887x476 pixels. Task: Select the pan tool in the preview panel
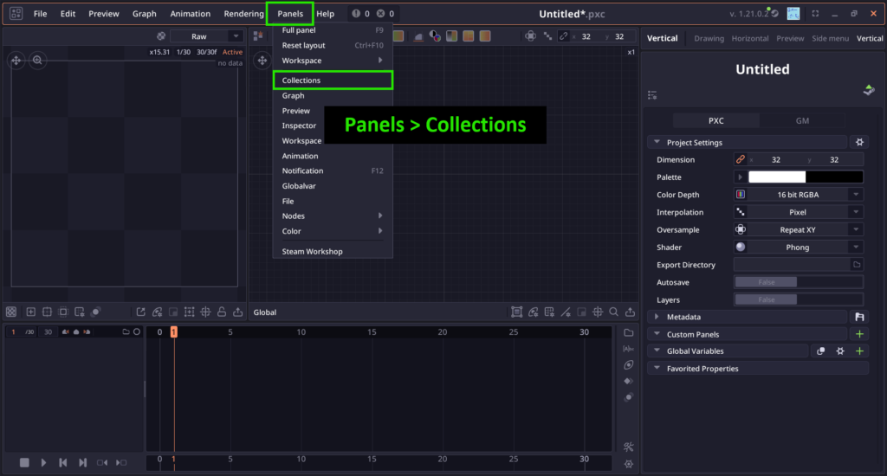[16, 61]
